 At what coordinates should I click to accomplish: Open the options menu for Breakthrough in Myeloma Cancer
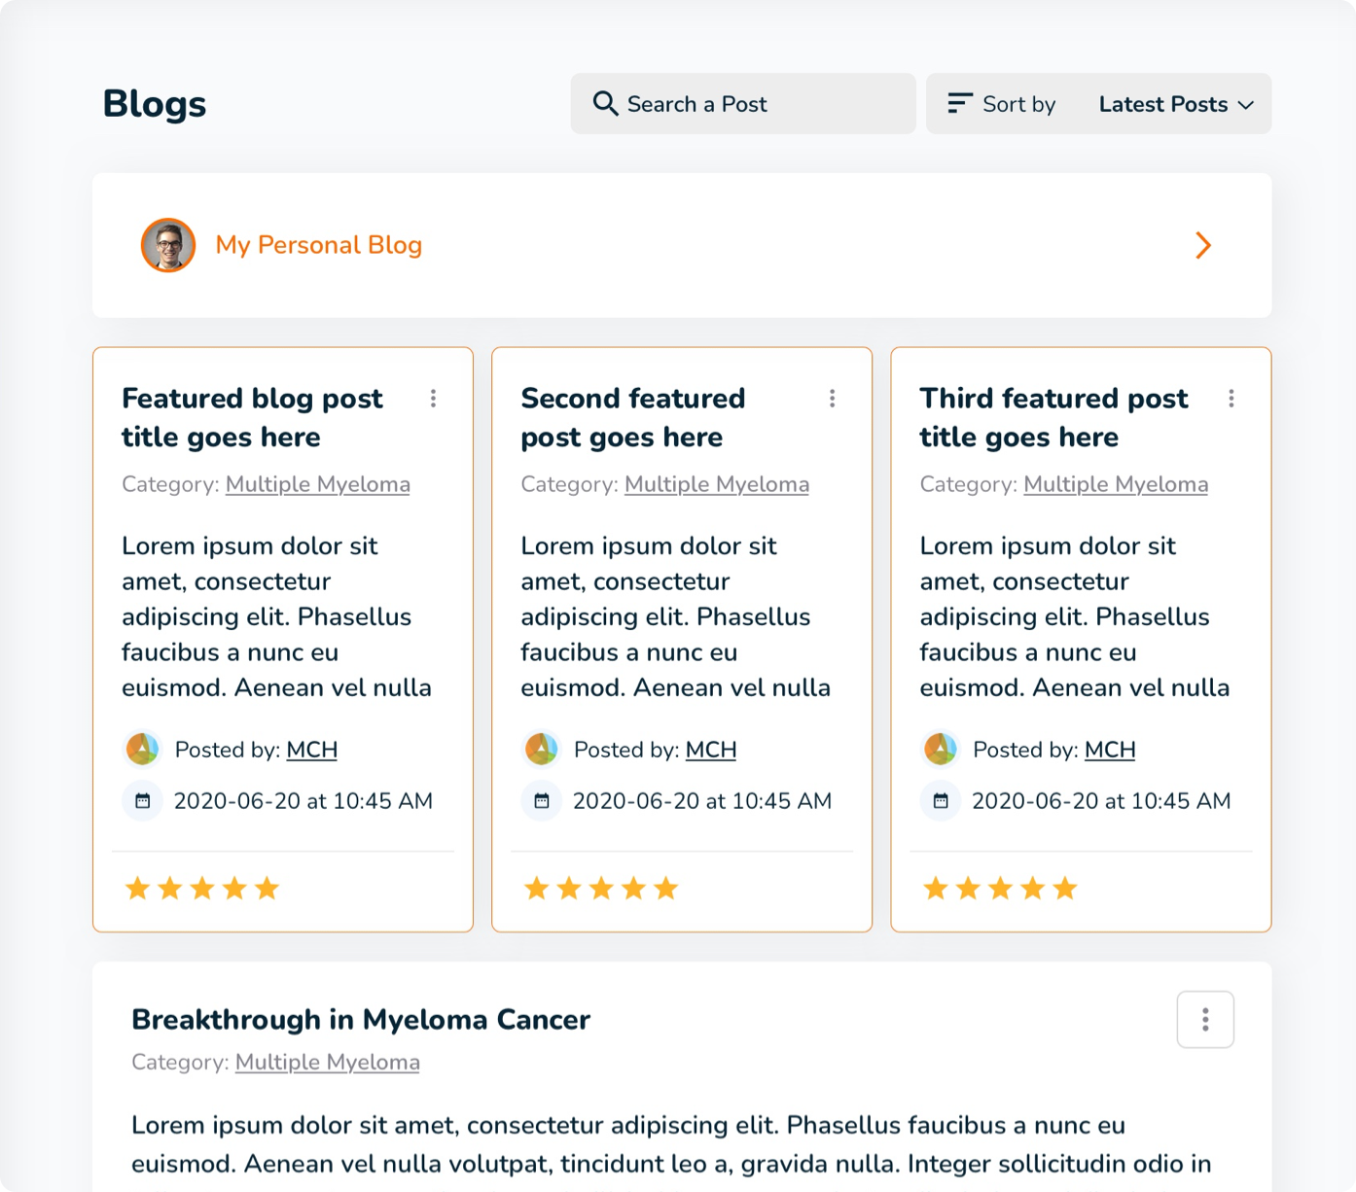1205,1019
